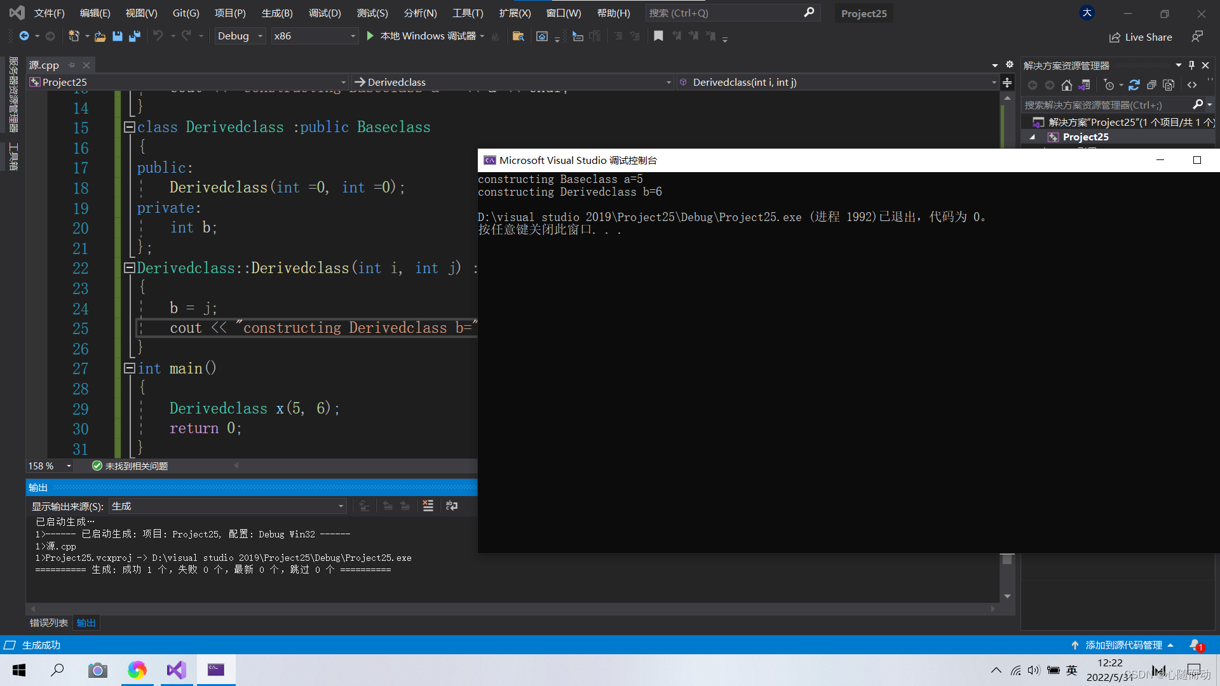Image resolution: width=1220 pixels, height=686 pixels.
Task: Open the Visual Studio taskbar icon
Action: point(176,670)
